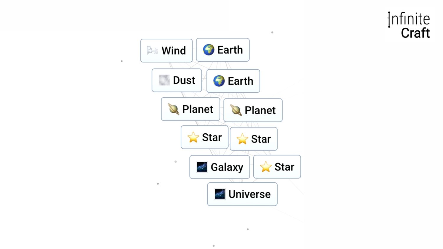Pick the leftmost Planet tile's label

198,109
